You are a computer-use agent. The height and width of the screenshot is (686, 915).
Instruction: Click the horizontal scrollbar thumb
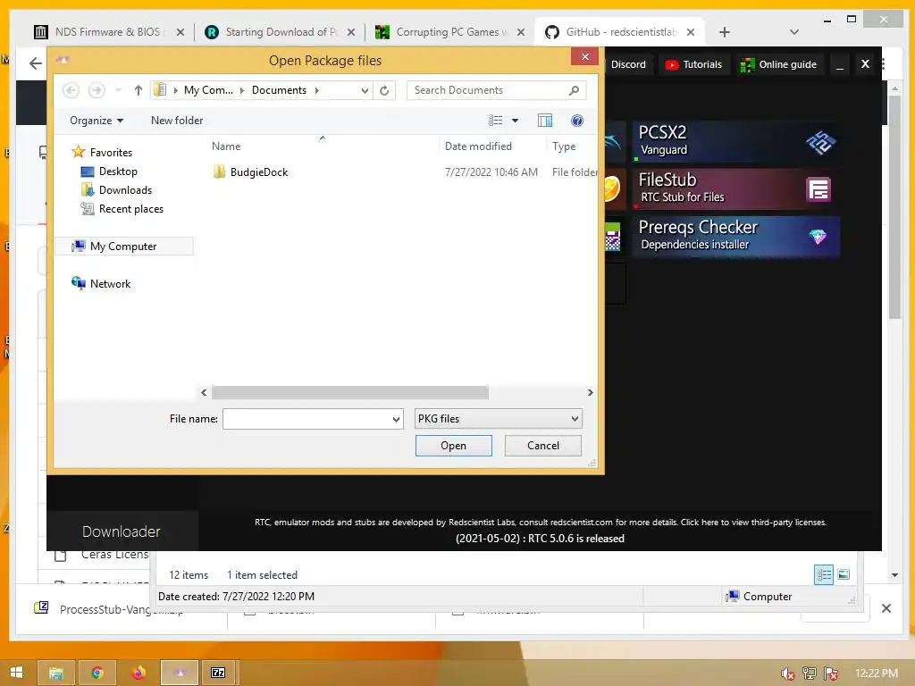pyautogui.click(x=350, y=393)
